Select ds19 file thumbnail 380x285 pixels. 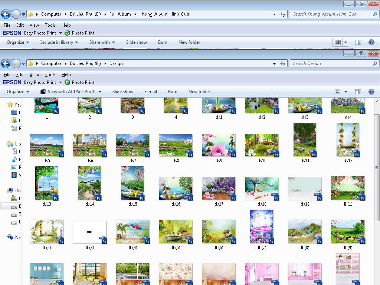tap(305, 189)
